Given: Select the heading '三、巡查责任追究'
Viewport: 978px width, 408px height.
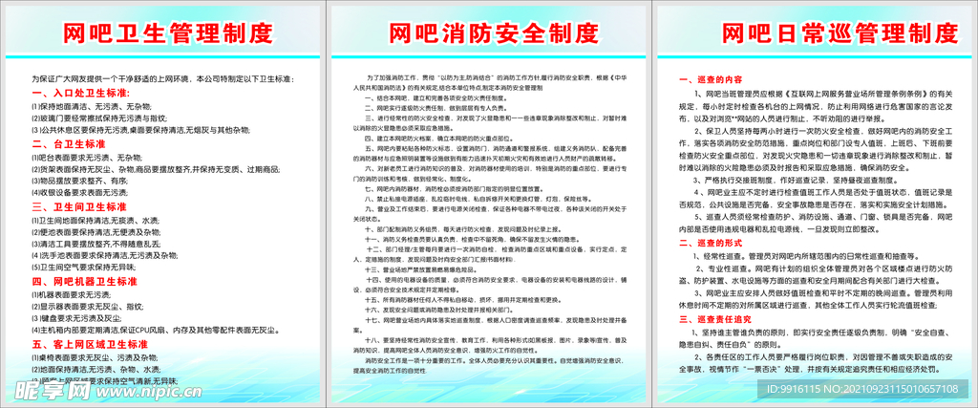Looking at the screenshot, I should click(715, 319).
